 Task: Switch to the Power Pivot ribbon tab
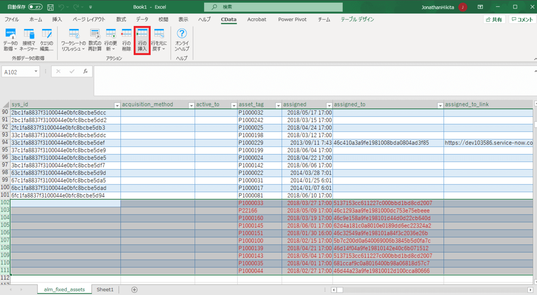point(292,19)
